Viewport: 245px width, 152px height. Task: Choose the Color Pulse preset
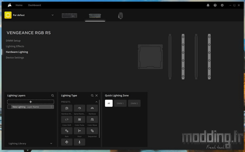[79, 119]
